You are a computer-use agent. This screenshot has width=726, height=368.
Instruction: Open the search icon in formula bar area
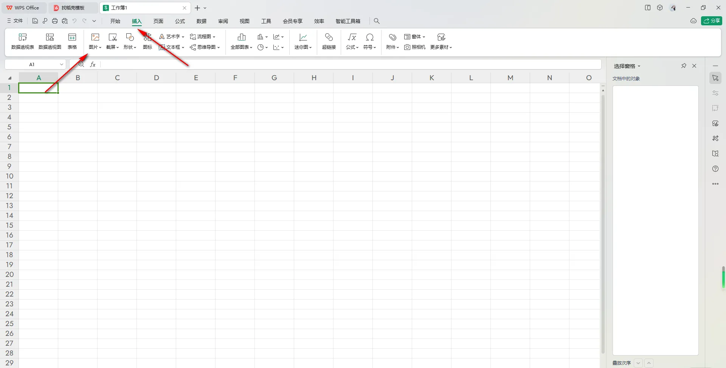(81, 64)
